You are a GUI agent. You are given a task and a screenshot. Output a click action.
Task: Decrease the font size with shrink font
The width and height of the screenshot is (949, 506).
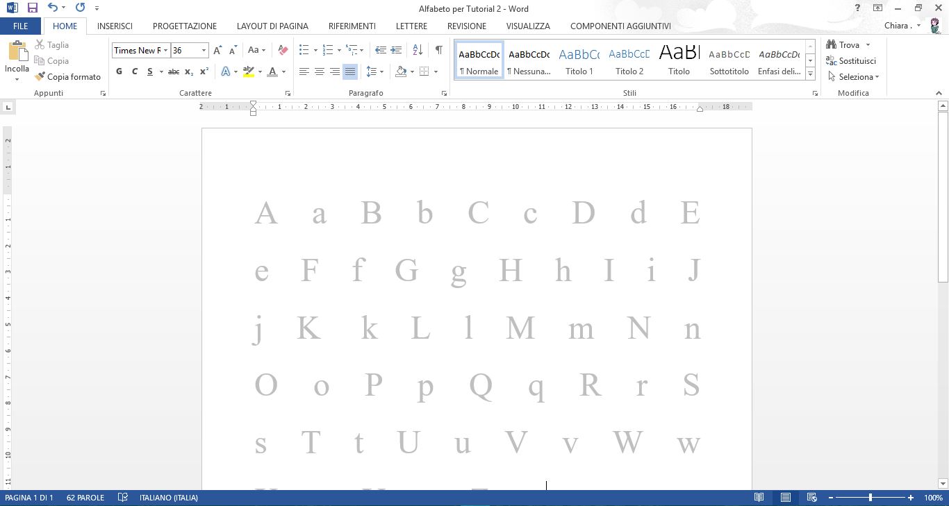[233, 50]
